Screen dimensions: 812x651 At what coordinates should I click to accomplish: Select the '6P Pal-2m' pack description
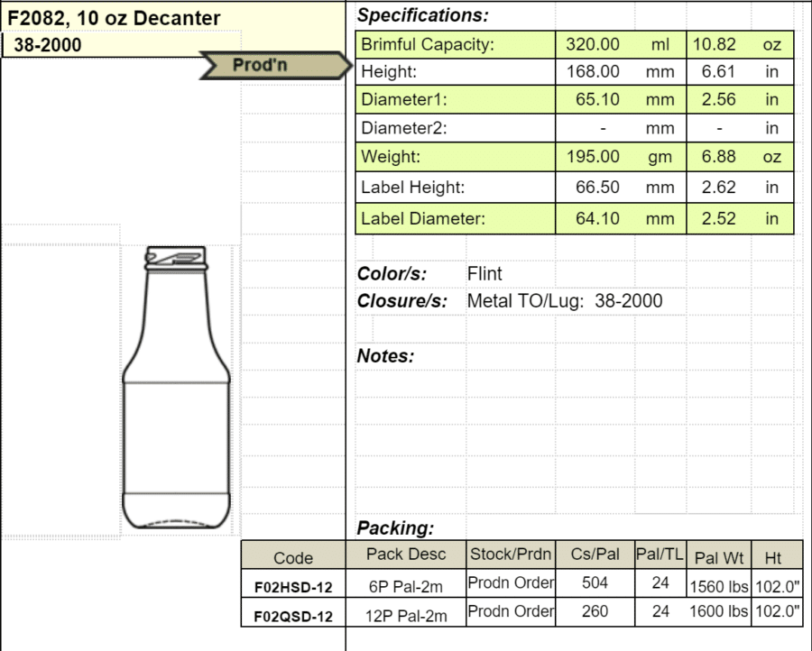(x=406, y=587)
